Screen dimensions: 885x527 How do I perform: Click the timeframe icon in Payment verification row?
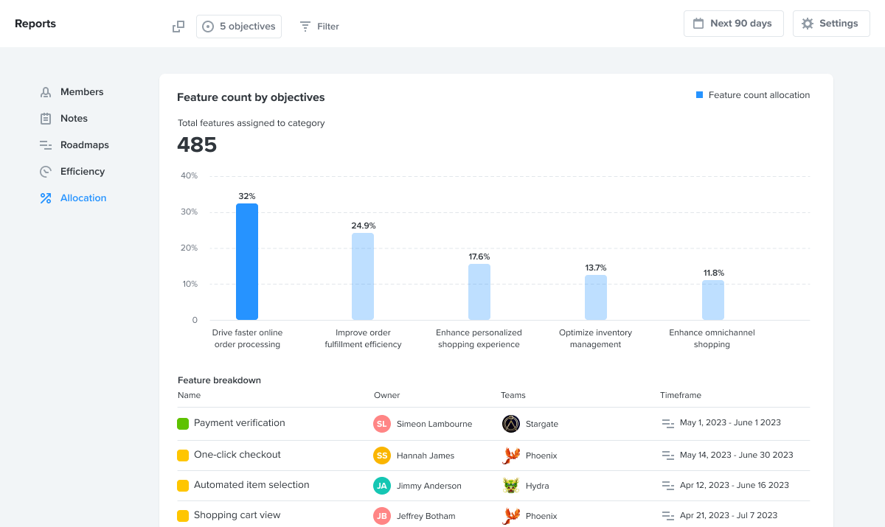click(667, 424)
